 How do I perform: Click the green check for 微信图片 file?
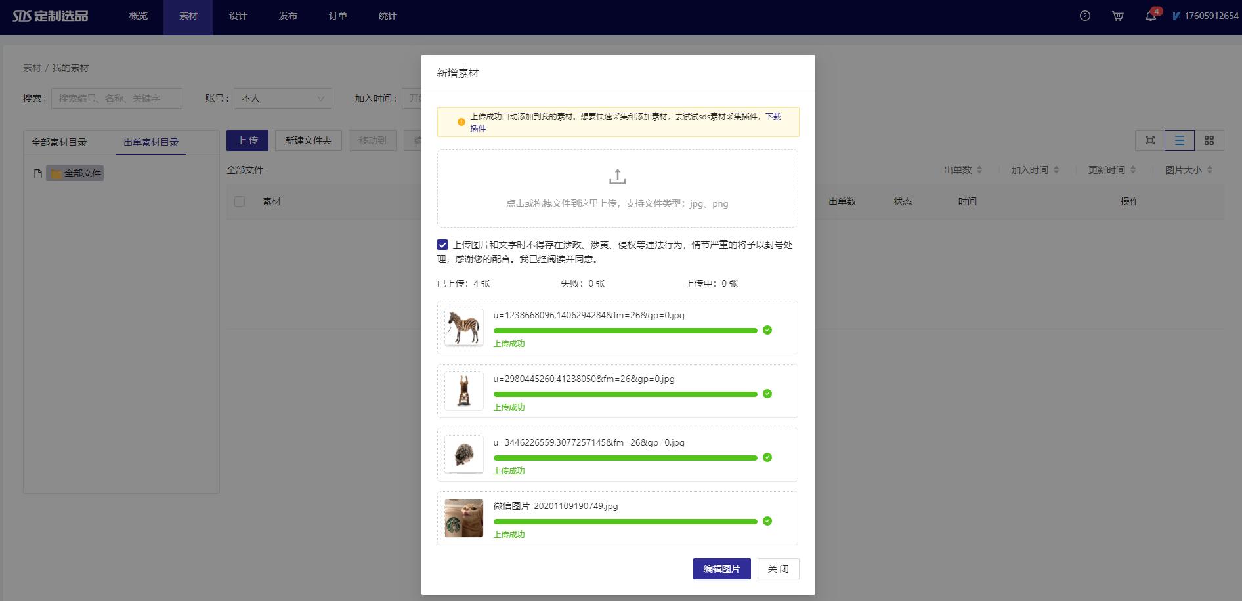click(767, 521)
